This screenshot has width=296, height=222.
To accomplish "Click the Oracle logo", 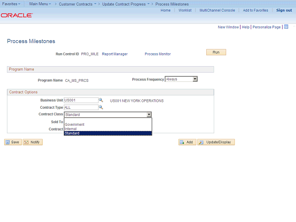I will [17, 15].
